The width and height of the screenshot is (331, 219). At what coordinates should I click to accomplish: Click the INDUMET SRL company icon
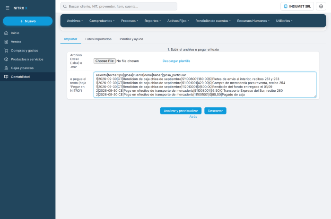pos(286,6)
